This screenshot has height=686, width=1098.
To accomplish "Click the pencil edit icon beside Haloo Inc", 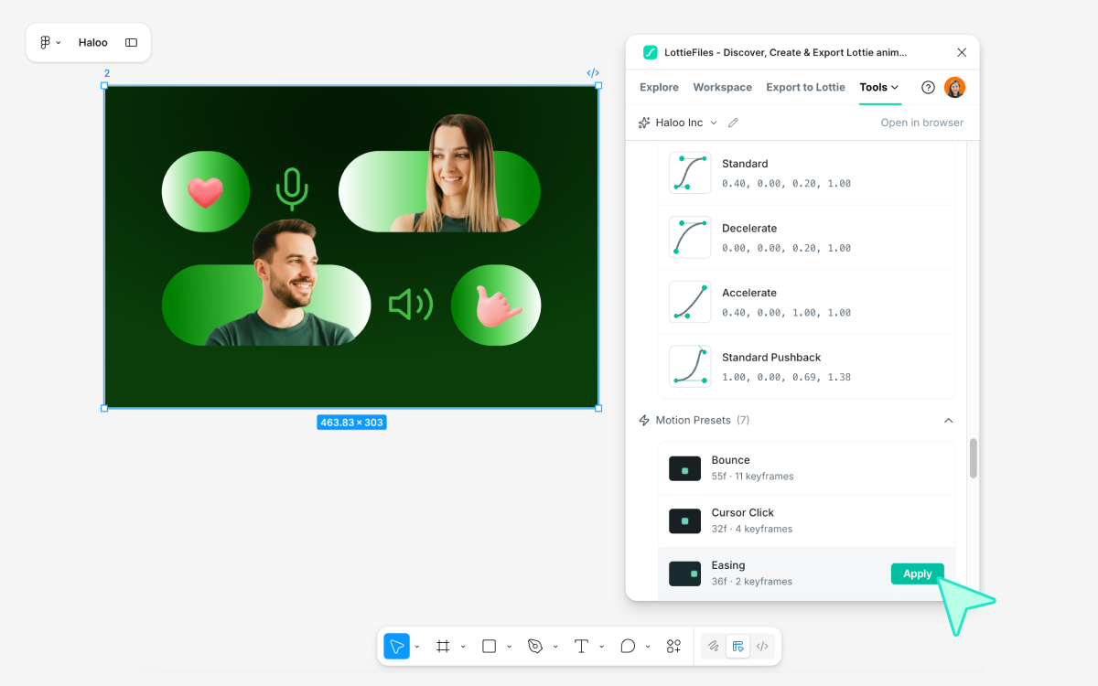I will pyautogui.click(x=733, y=123).
